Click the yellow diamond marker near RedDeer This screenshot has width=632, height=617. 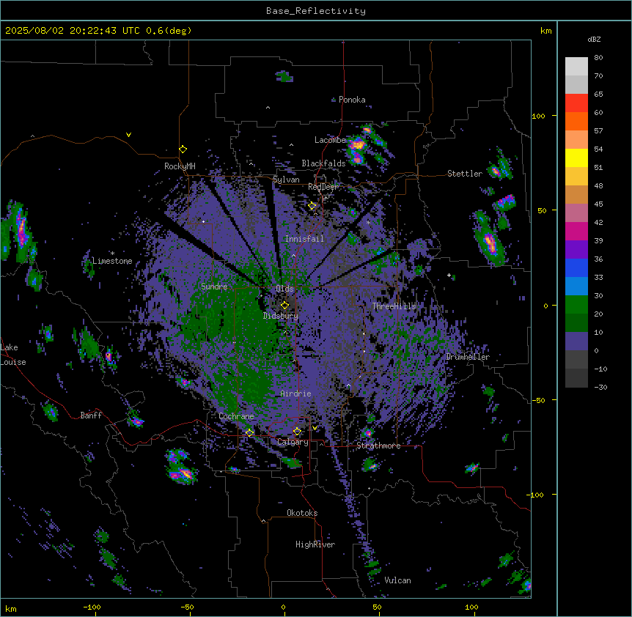312,206
